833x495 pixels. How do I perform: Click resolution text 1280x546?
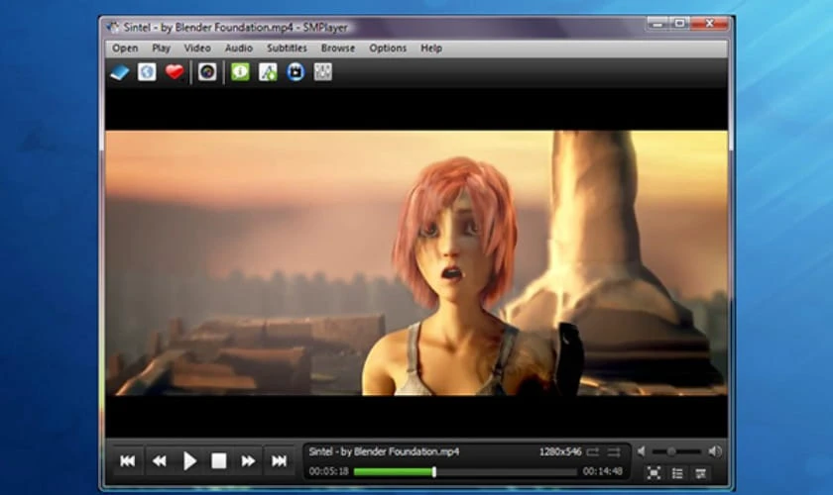pyautogui.click(x=560, y=452)
